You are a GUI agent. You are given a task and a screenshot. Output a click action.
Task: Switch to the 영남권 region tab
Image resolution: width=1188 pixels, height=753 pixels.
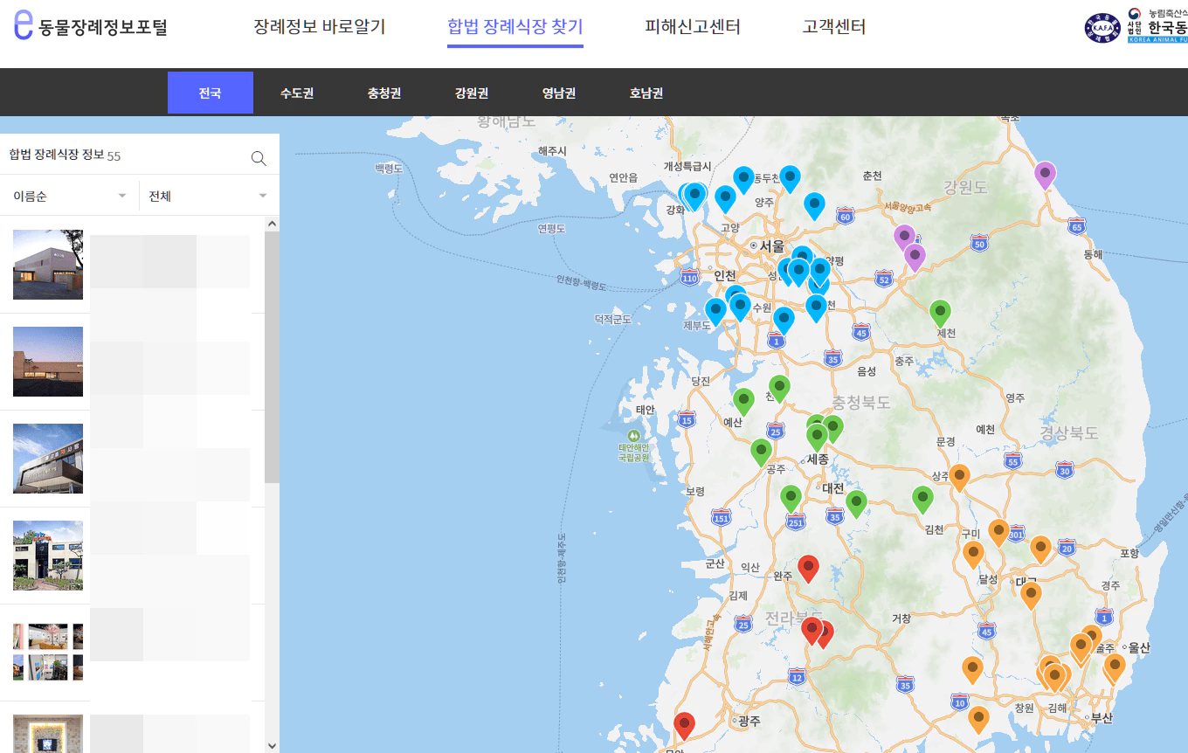coord(559,93)
